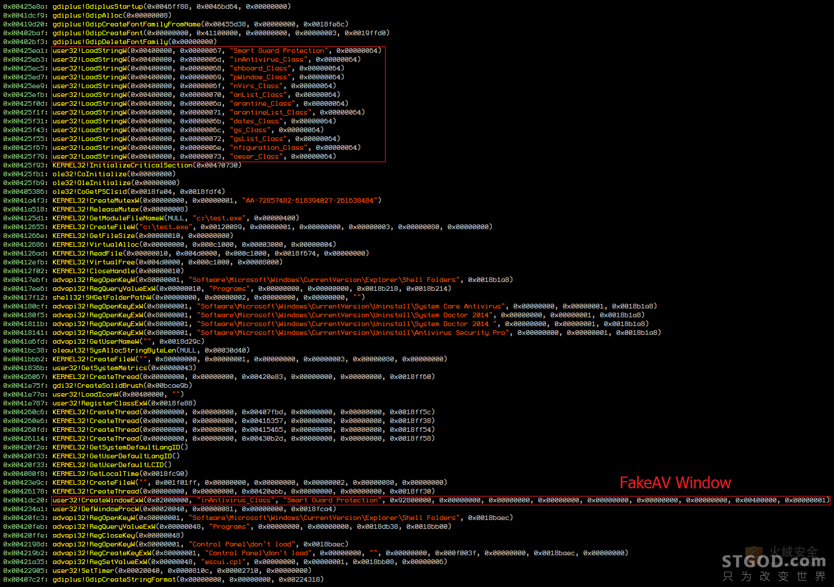
Task: Click the "anList_Class" string
Action: coord(260,95)
